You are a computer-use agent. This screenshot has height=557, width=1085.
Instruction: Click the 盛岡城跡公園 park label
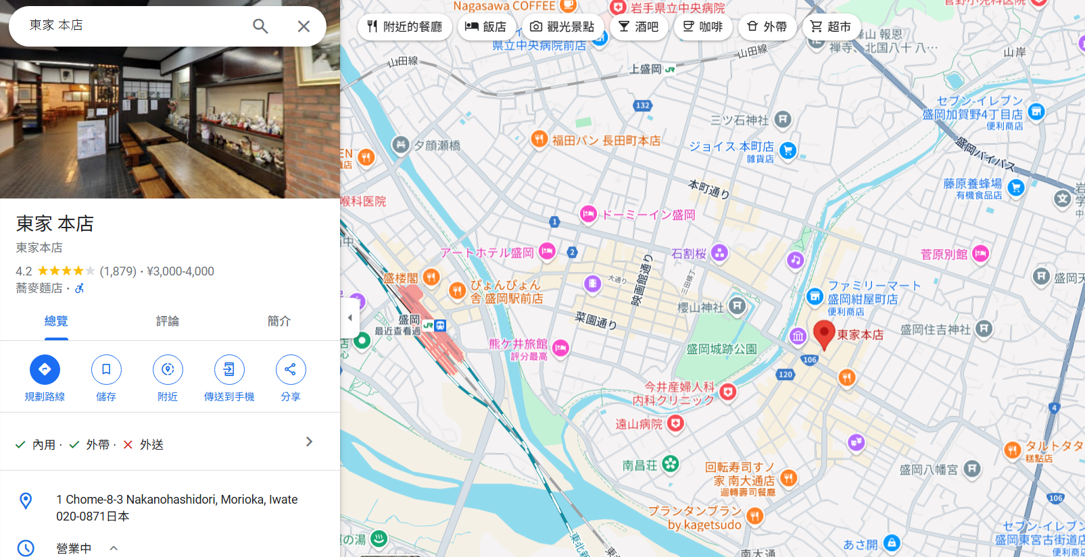tap(721, 349)
